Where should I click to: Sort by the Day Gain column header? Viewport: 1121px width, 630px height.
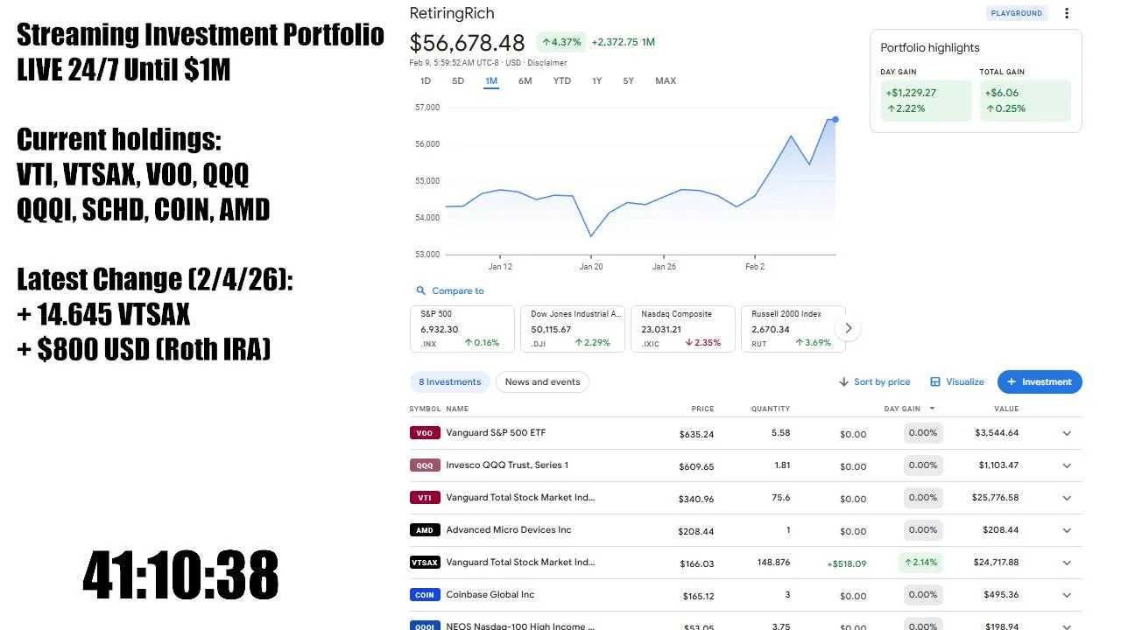click(x=903, y=409)
